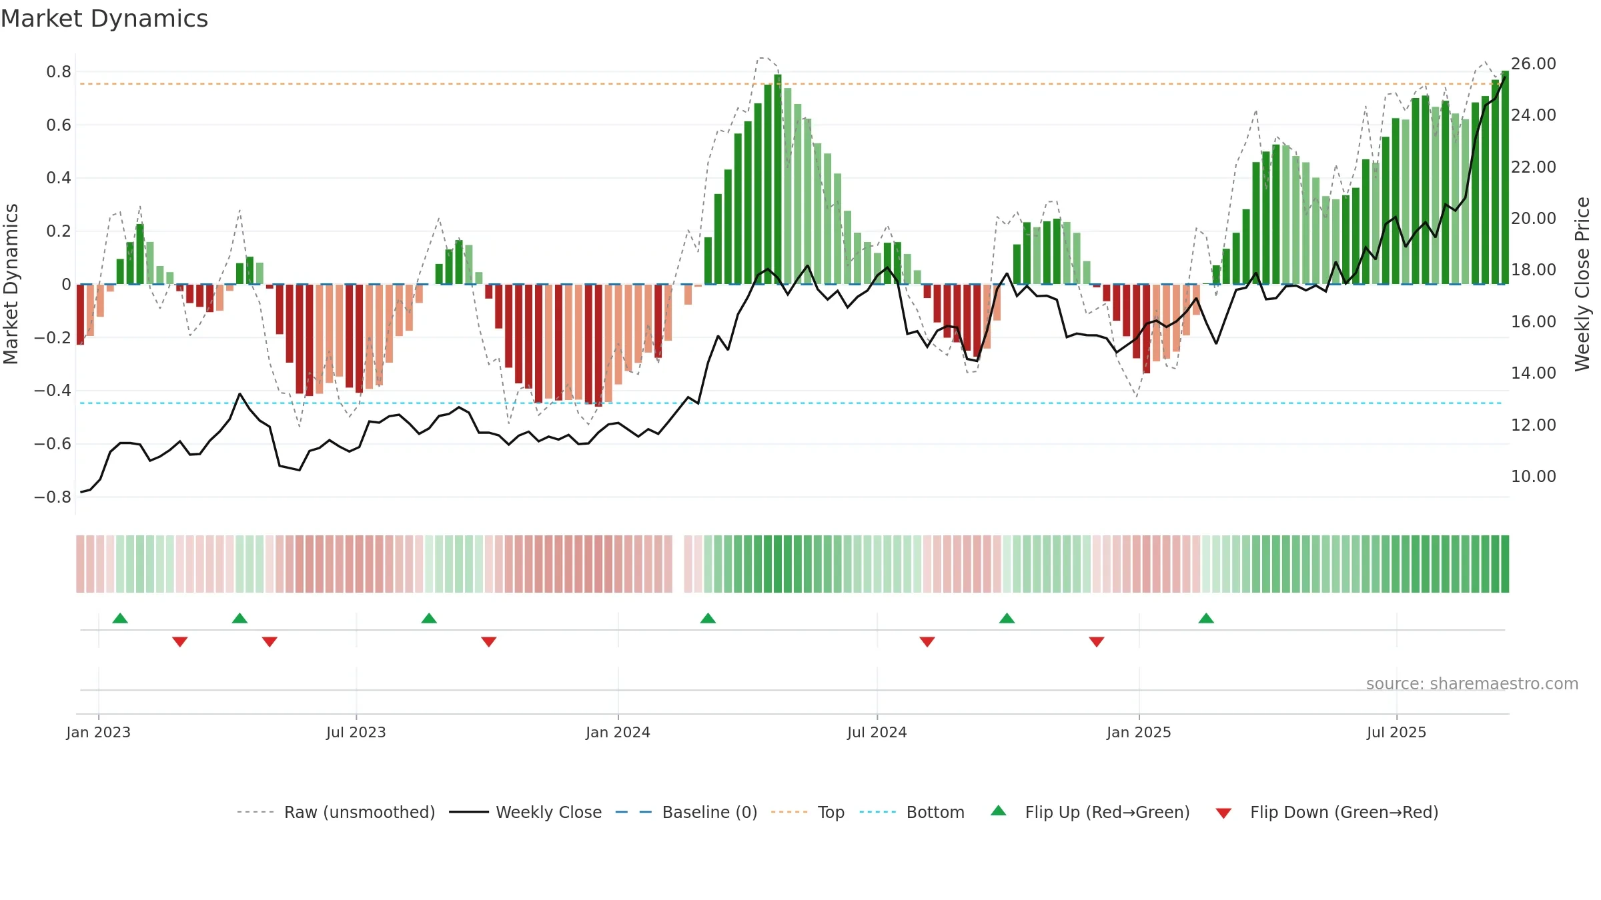The height and width of the screenshot is (900, 1601).
Task: Select the flip-up marker near March 2024
Action: point(708,618)
